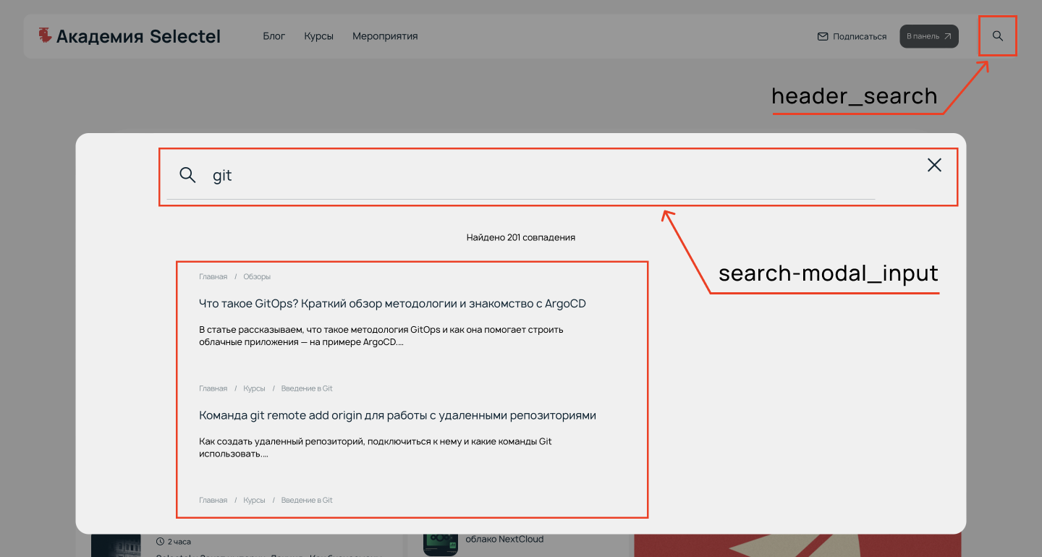Click Курсы breadcrumb above the git remote result
The height and width of the screenshot is (557, 1042).
coord(254,388)
